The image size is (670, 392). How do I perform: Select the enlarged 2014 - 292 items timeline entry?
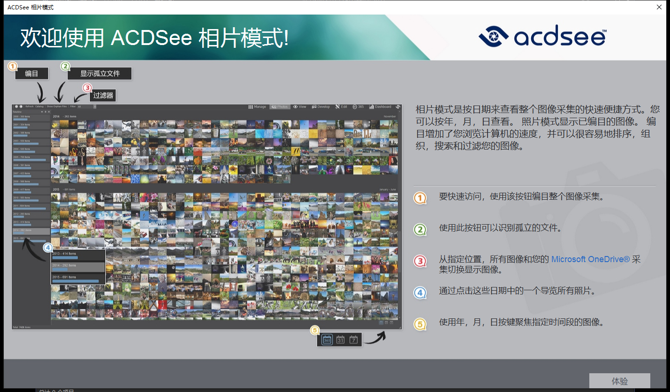(78, 267)
